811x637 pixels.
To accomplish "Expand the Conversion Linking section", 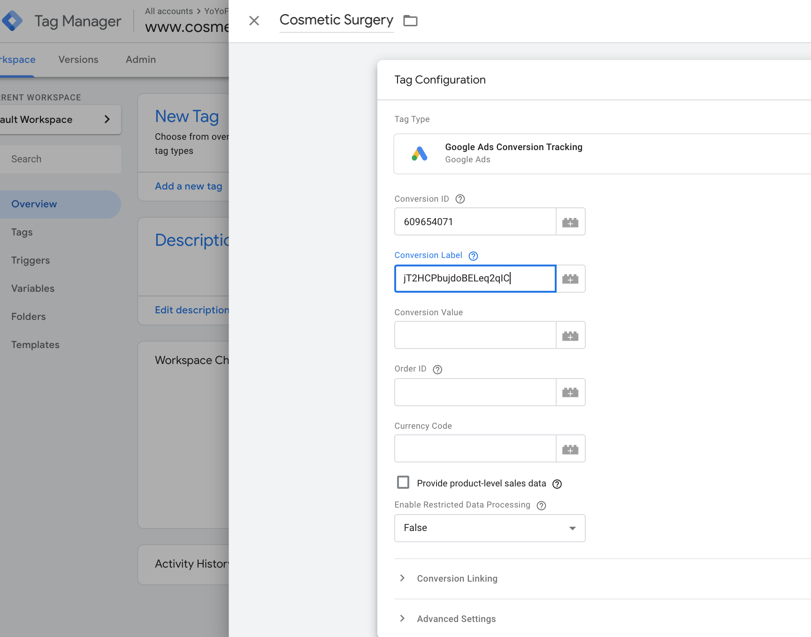I will click(x=457, y=578).
